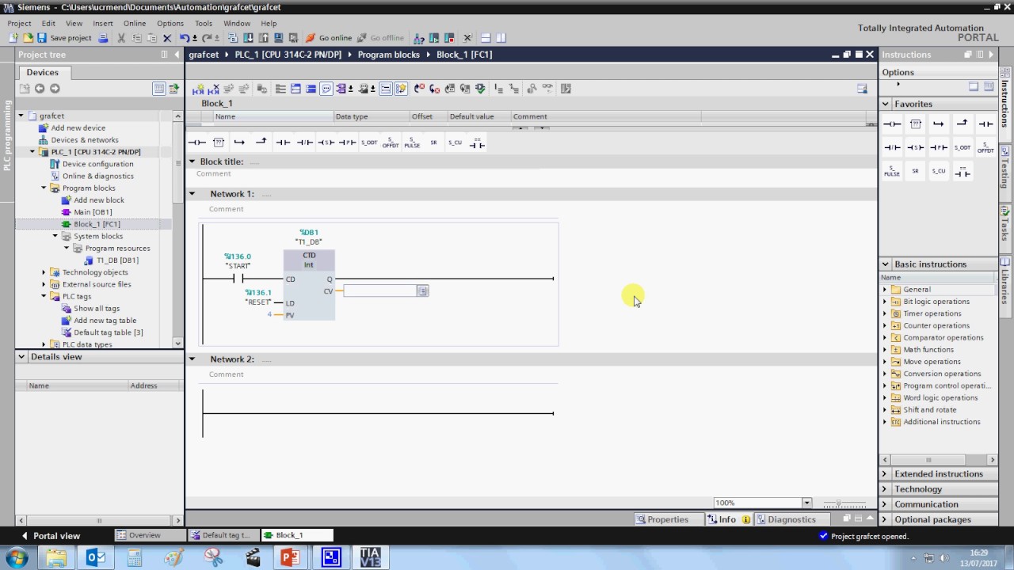The width and height of the screenshot is (1014, 570).
Task: Open the Online menu
Action: click(x=135, y=24)
